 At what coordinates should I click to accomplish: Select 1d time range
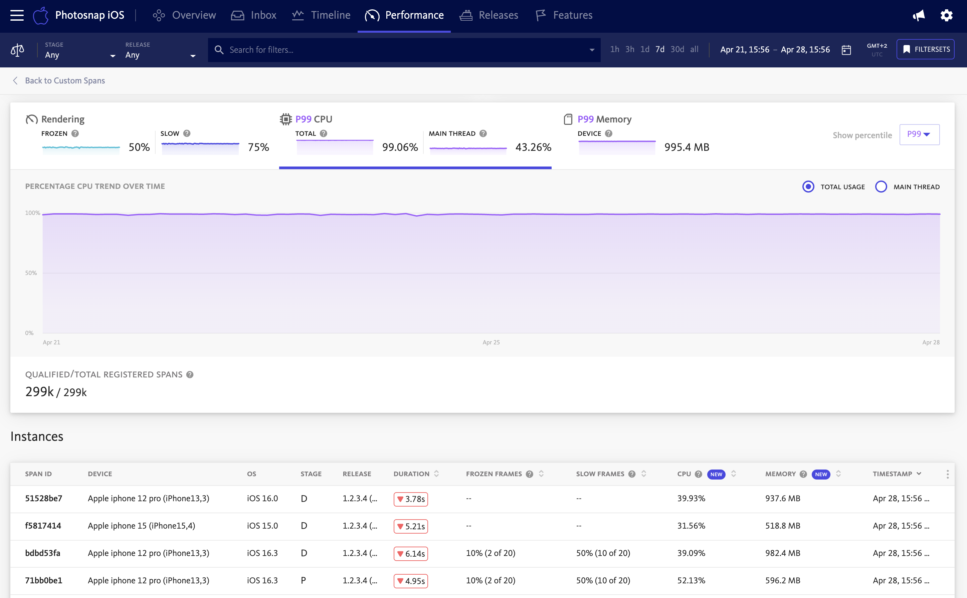[645, 49]
